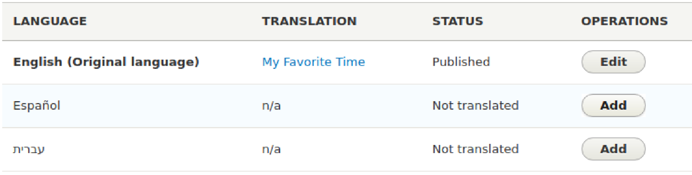Click n/a translation cell for Hebrew
The height and width of the screenshot is (175, 692).
[x=271, y=149]
